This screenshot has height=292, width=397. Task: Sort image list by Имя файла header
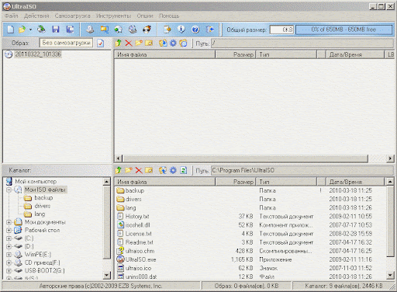tap(164, 54)
